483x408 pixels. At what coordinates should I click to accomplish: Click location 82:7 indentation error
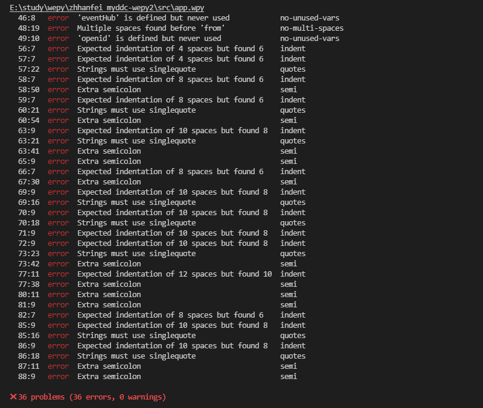(27, 315)
